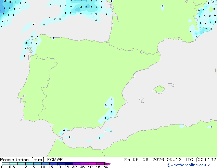Select legend swatch between 5 and 10
The width and height of the screenshot is (217, 168).
tap(37, 164)
